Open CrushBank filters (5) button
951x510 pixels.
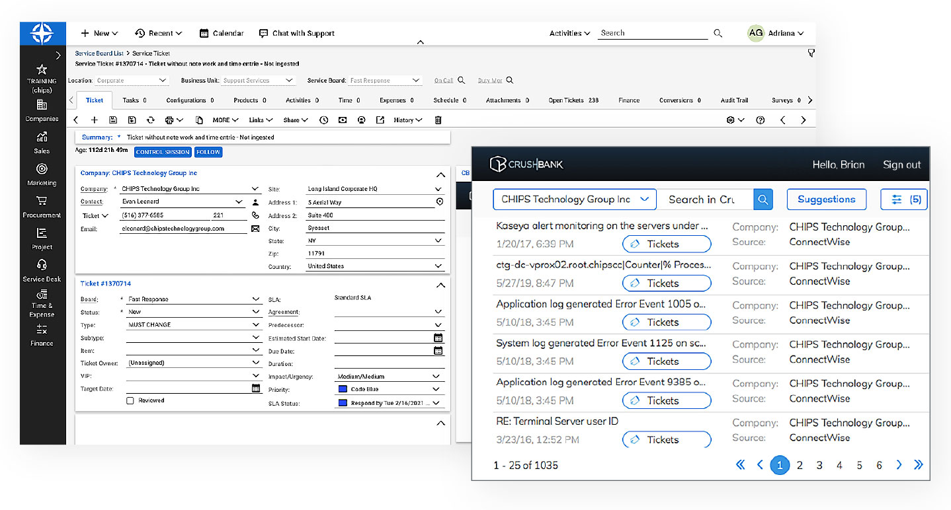(x=904, y=200)
